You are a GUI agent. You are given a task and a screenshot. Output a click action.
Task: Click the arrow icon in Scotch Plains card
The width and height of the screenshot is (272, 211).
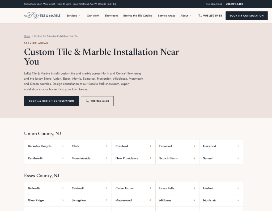pyautogui.click(x=194, y=158)
